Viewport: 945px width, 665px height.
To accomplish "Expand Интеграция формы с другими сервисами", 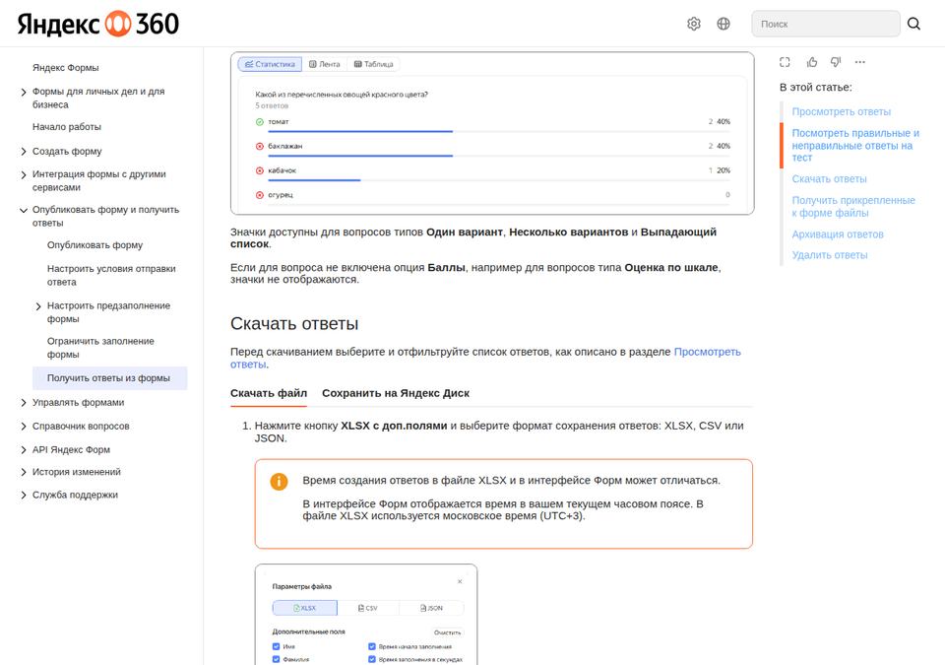I will (x=24, y=175).
